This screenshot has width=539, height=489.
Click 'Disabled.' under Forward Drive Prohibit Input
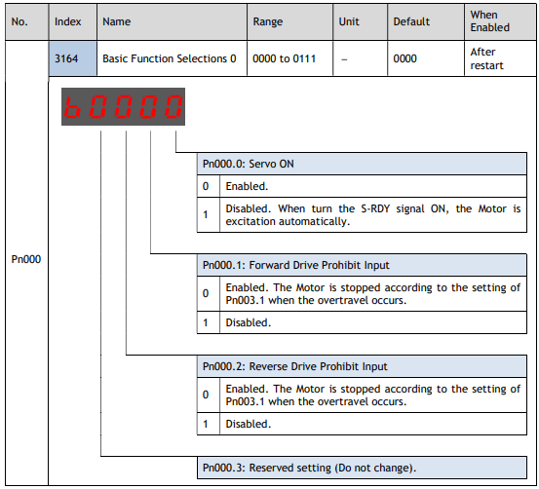click(x=373, y=322)
